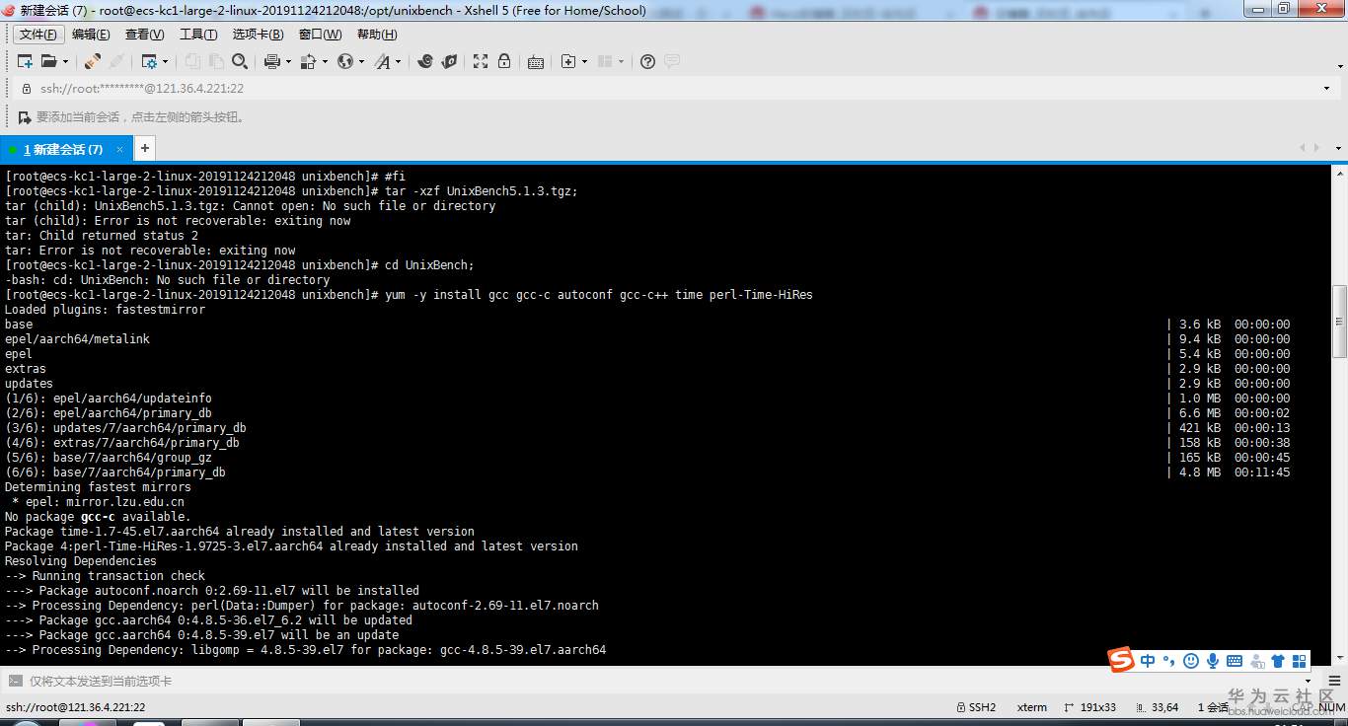Click the tab scroll right arrow
The height and width of the screenshot is (726, 1348).
pyautogui.click(x=1316, y=148)
